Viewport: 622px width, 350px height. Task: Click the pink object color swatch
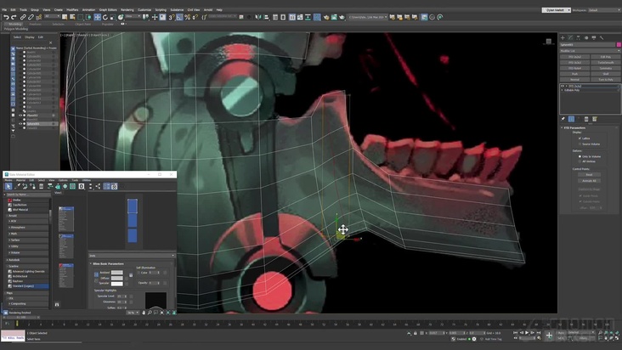coord(619,45)
